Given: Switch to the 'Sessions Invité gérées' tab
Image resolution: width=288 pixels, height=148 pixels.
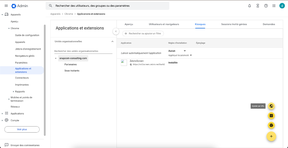Looking at the screenshot, I should [x=234, y=24].
